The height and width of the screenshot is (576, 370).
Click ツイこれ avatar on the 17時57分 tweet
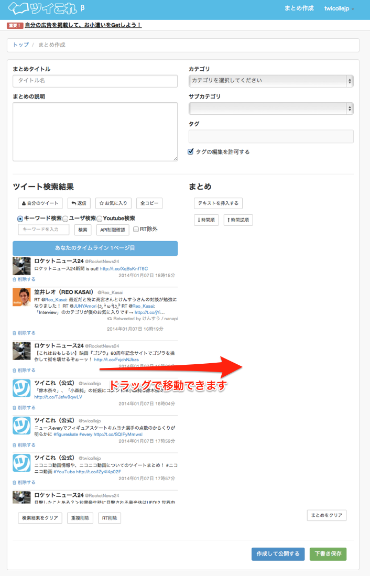coord(21,463)
